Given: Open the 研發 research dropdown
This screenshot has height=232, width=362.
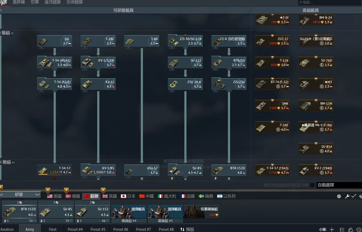Looking at the screenshot, I should click(20, 195).
